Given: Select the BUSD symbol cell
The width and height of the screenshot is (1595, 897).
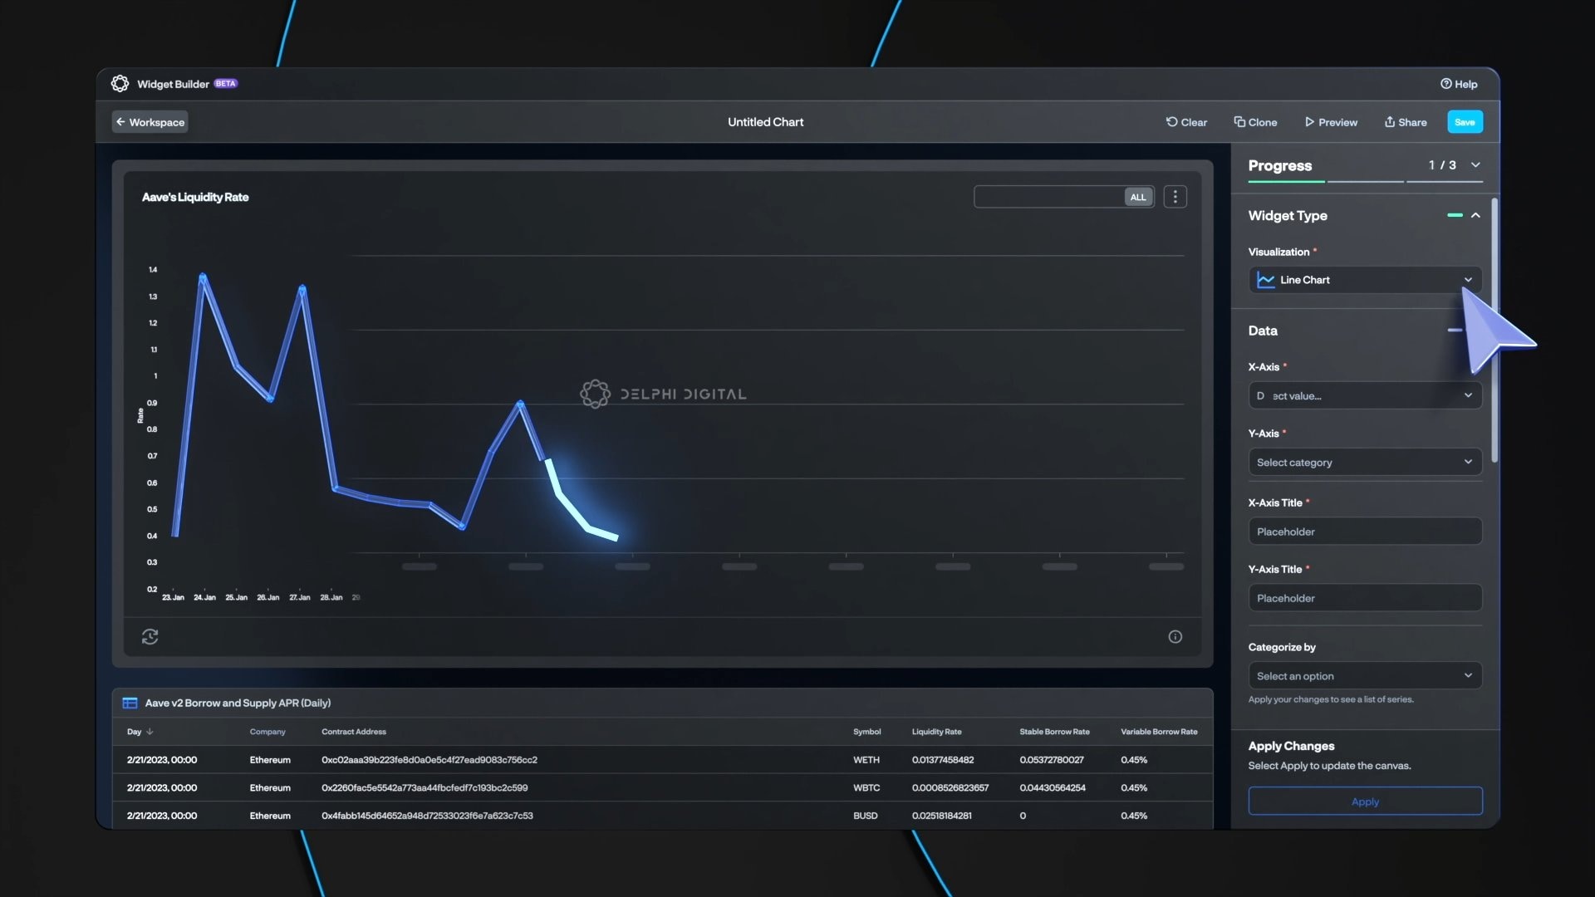Looking at the screenshot, I should (865, 816).
